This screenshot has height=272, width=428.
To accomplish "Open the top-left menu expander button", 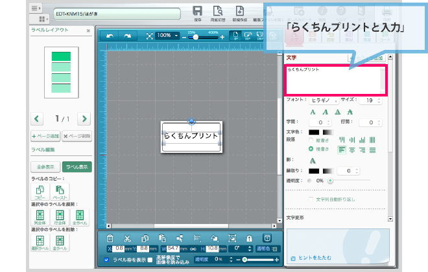I will [36, 8].
